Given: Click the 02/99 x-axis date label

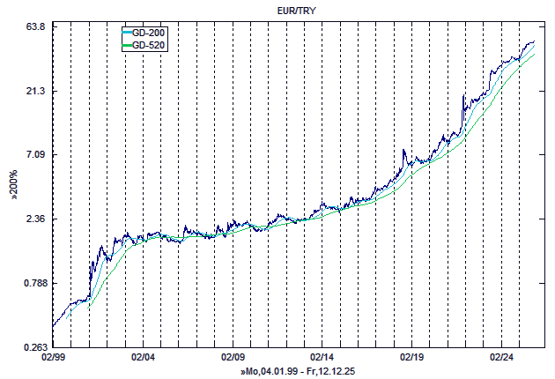Looking at the screenshot, I should 54,359.
